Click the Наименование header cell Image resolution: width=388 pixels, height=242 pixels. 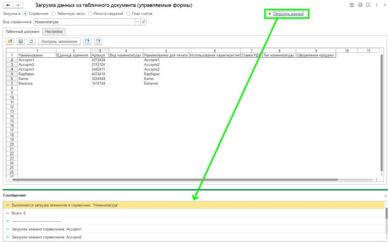[x=37, y=55]
